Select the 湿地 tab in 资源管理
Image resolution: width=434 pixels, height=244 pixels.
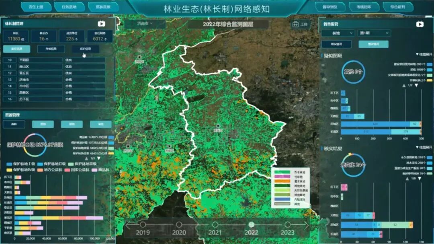[x=43, y=124]
